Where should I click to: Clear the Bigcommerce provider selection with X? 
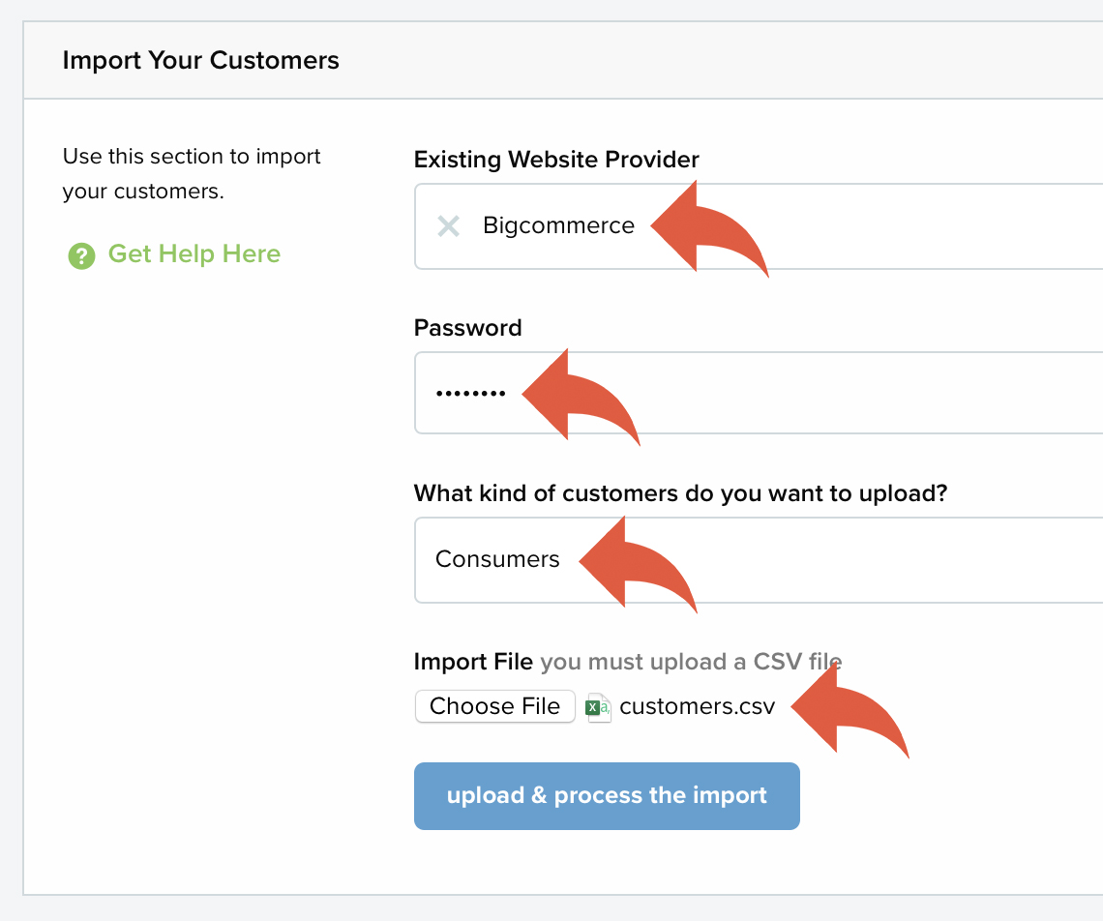tap(448, 226)
